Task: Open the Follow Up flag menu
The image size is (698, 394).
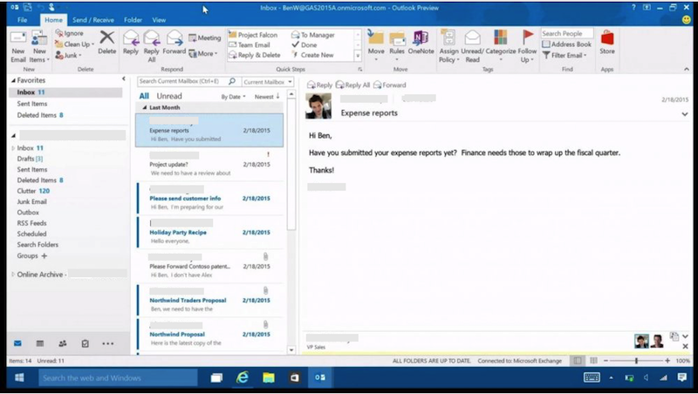Action: tap(527, 46)
